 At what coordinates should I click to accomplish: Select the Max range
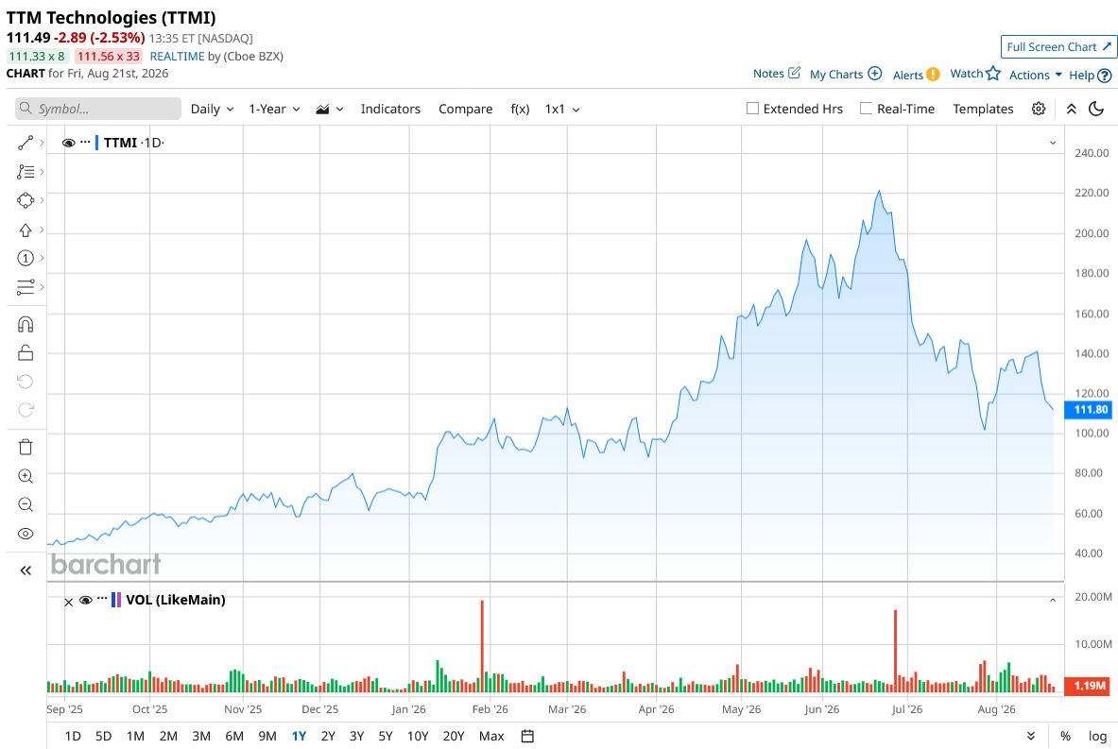click(491, 736)
